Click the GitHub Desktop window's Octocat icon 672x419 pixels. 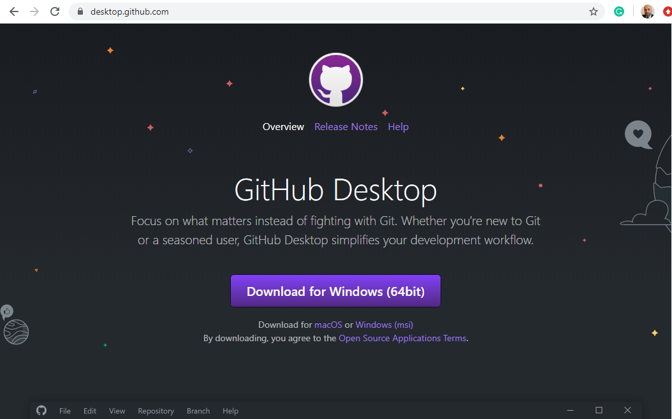(41, 410)
